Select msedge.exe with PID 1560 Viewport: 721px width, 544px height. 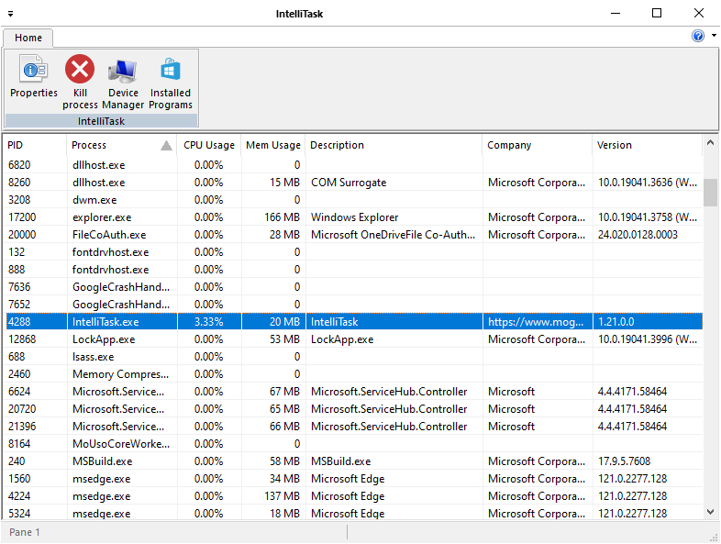[x=353, y=479]
